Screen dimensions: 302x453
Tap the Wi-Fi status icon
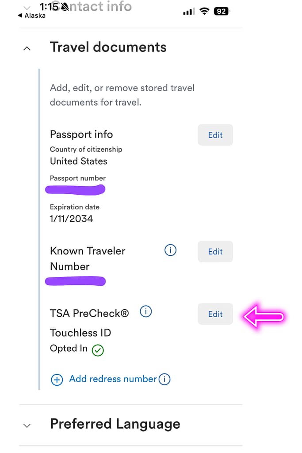pyautogui.click(x=204, y=12)
